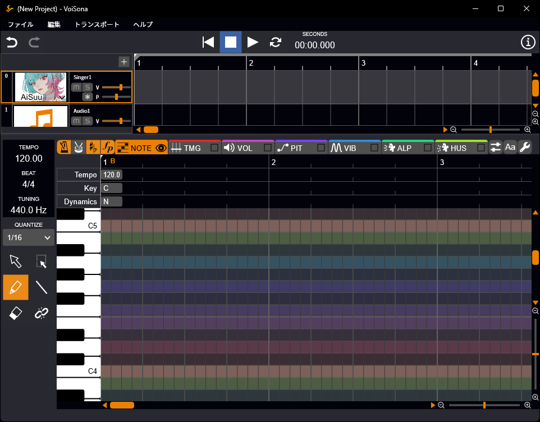Click the Tempo 120.0 marker
This screenshot has width=540, height=422.
[112, 175]
